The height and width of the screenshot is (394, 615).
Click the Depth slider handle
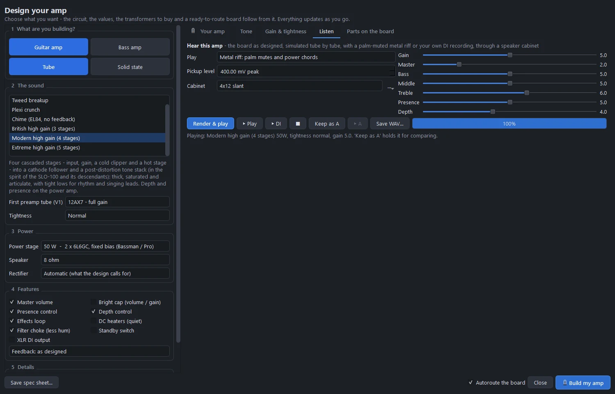(x=493, y=112)
